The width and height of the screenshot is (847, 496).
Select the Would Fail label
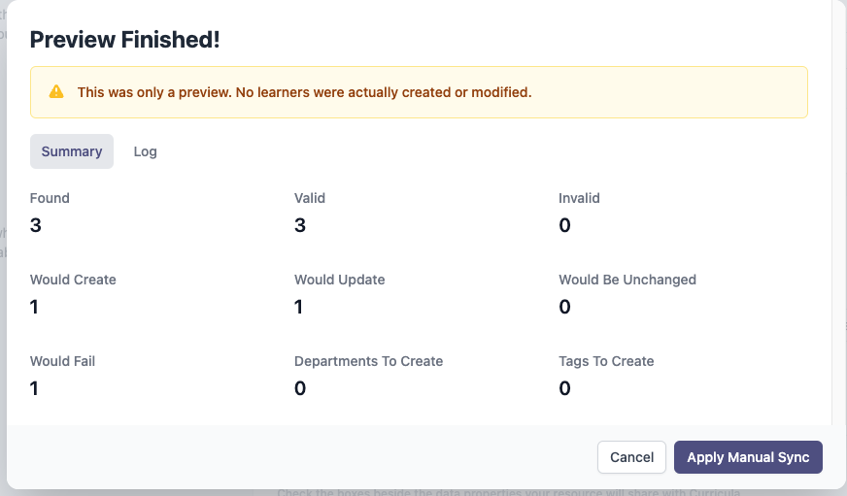pos(62,361)
